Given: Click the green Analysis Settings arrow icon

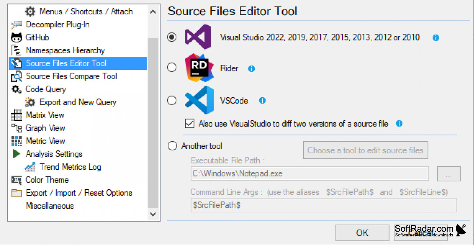Looking at the screenshot, I should (16, 154).
